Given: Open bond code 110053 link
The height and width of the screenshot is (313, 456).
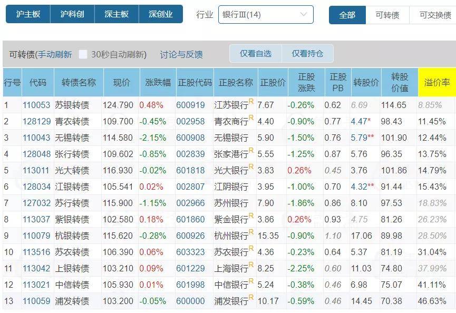Looking at the screenshot, I should pyautogui.click(x=36, y=105).
